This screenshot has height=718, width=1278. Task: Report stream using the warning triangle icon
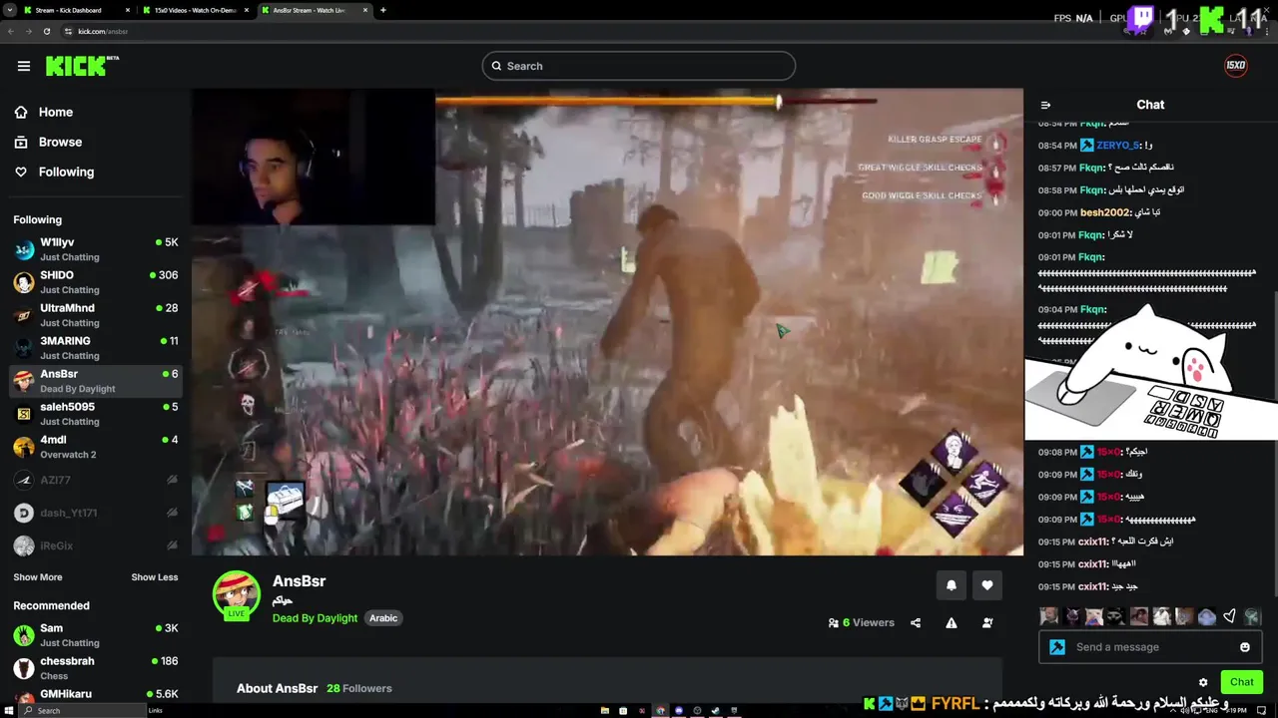[952, 623]
